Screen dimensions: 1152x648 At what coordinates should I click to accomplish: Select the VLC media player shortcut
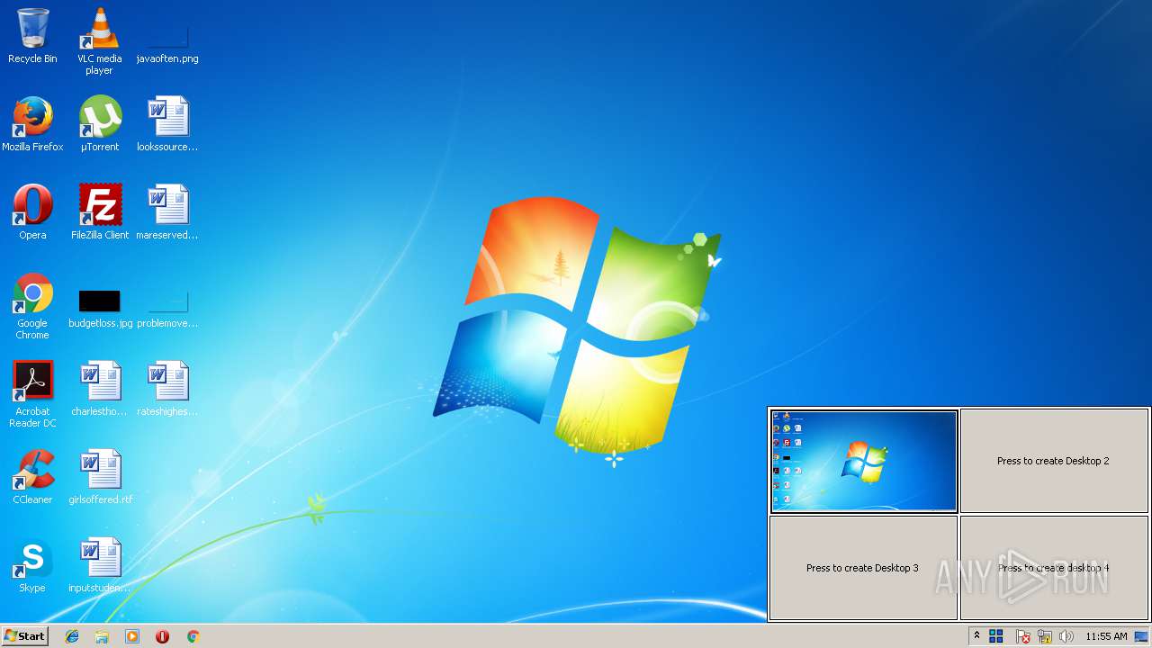tap(99, 40)
